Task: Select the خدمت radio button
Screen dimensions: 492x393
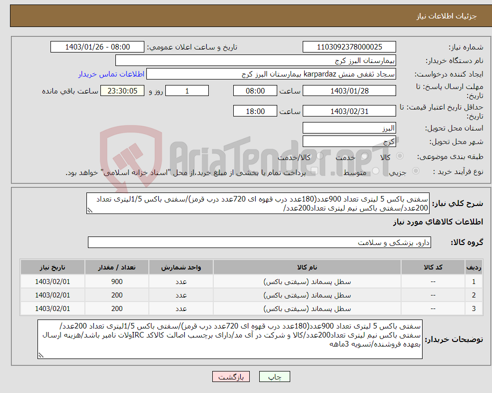Action: [364, 156]
